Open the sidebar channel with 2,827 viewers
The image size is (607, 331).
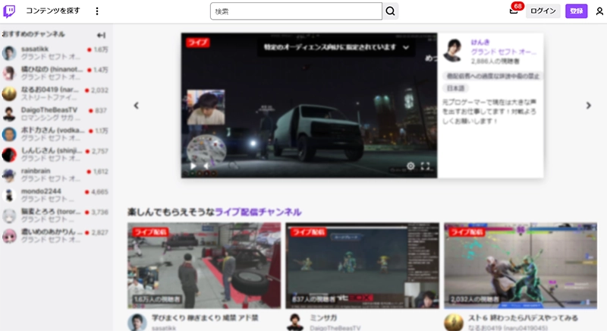click(x=55, y=236)
